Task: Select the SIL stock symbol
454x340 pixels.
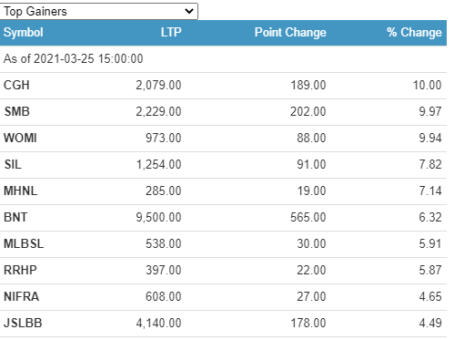Action: click(x=13, y=164)
